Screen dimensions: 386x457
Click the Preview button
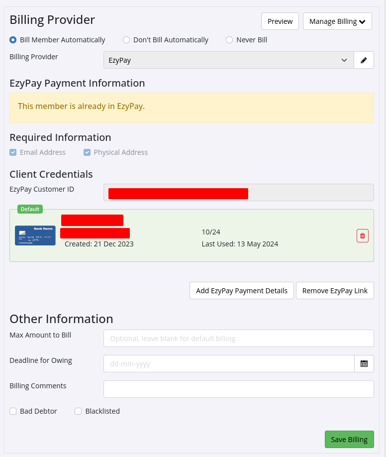point(280,21)
